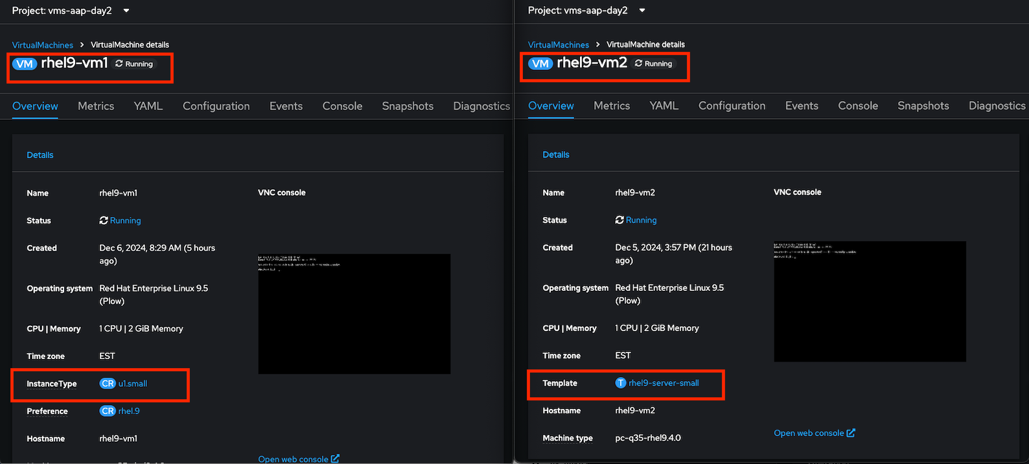The image size is (1029, 464).
Task: Click VM badge icon beside rhel9-vm1 title
Action: click(x=25, y=64)
